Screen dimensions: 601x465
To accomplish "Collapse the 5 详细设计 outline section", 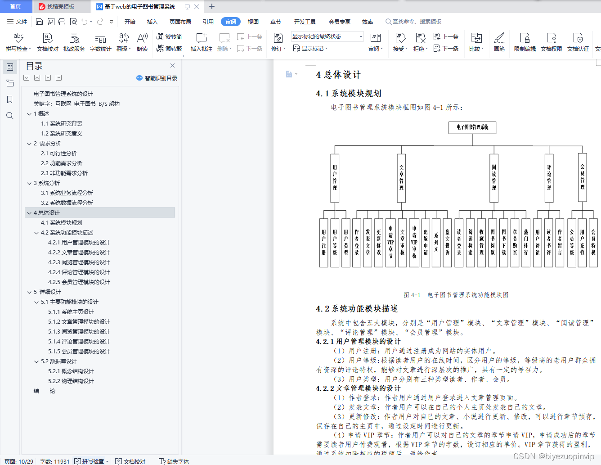I will (x=29, y=292).
